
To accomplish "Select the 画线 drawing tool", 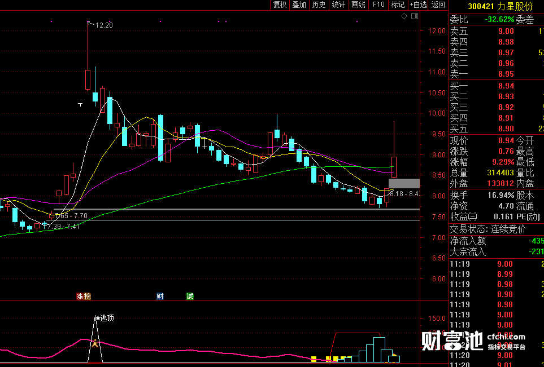I will [358, 5].
